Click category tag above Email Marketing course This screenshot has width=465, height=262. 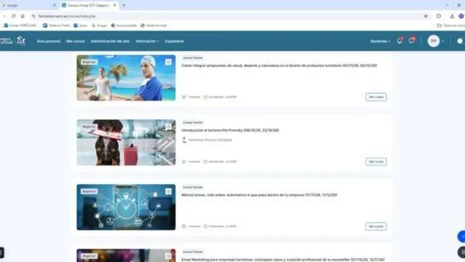click(x=193, y=252)
